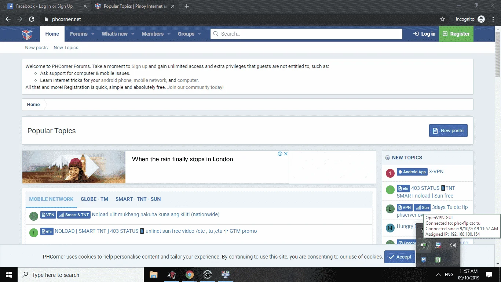Go back to the previous page

point(8,19)
